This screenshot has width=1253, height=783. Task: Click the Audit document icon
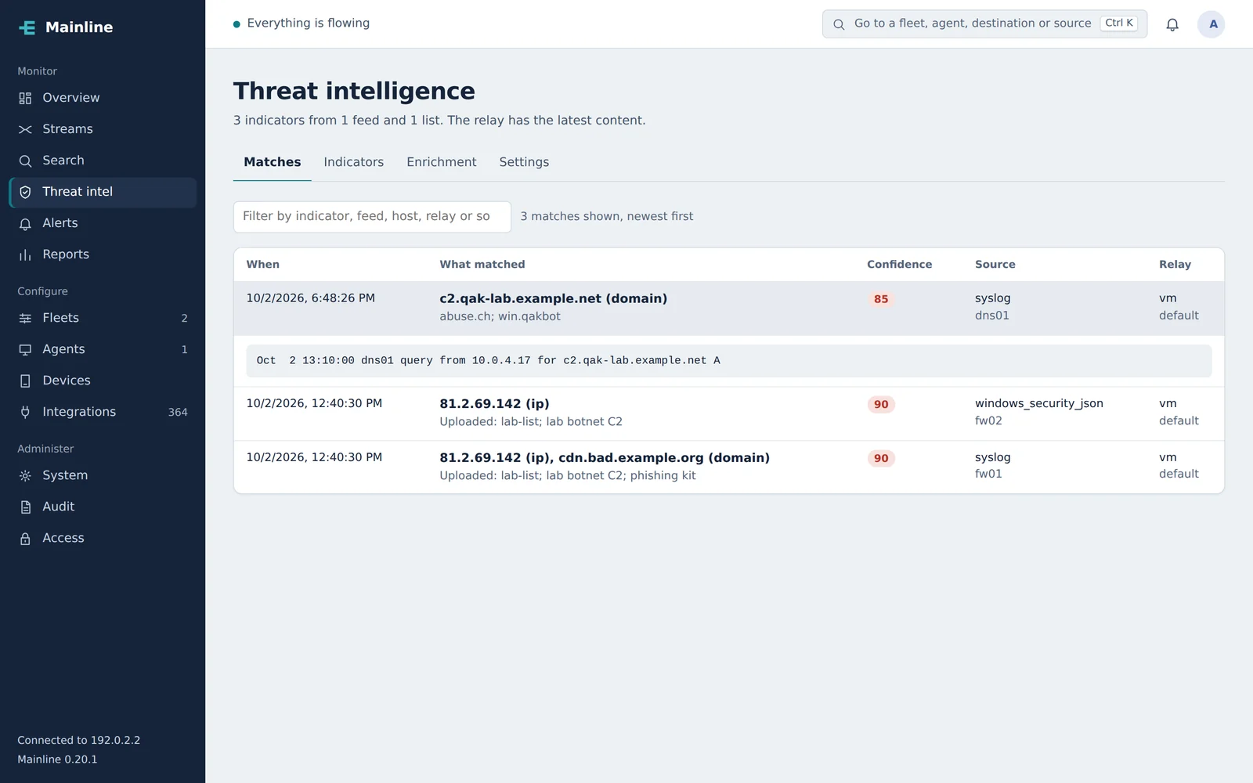(25, 507)
